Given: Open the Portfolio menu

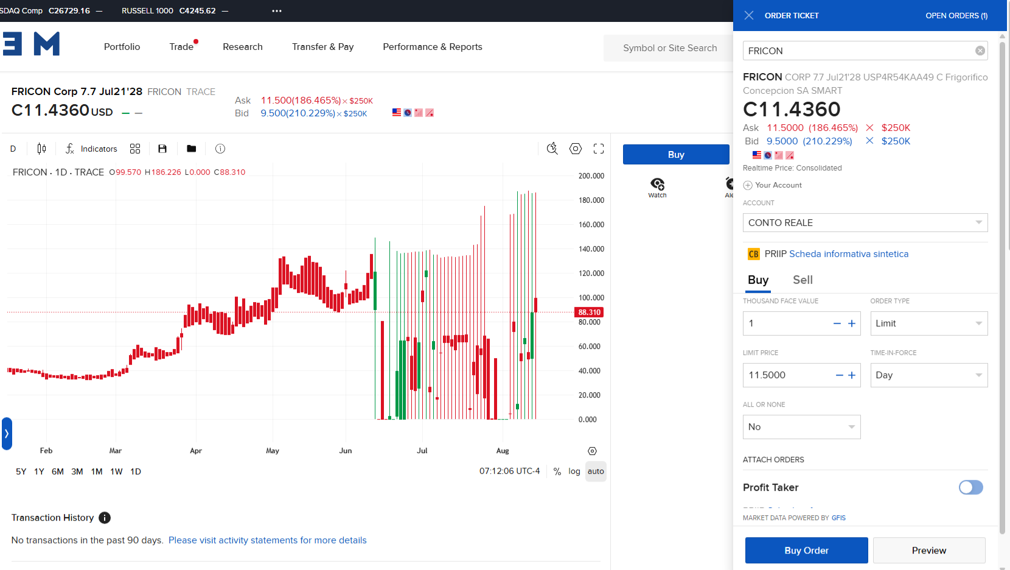Looking at the screenshot, I should [x=122, y=47].
